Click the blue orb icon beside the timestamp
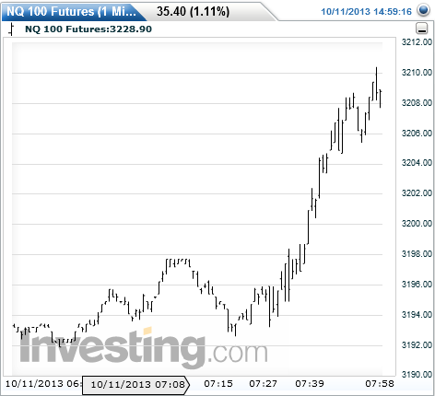Image resolution: width=435 pixels, height=396 pixels. (x=423, y=10)
